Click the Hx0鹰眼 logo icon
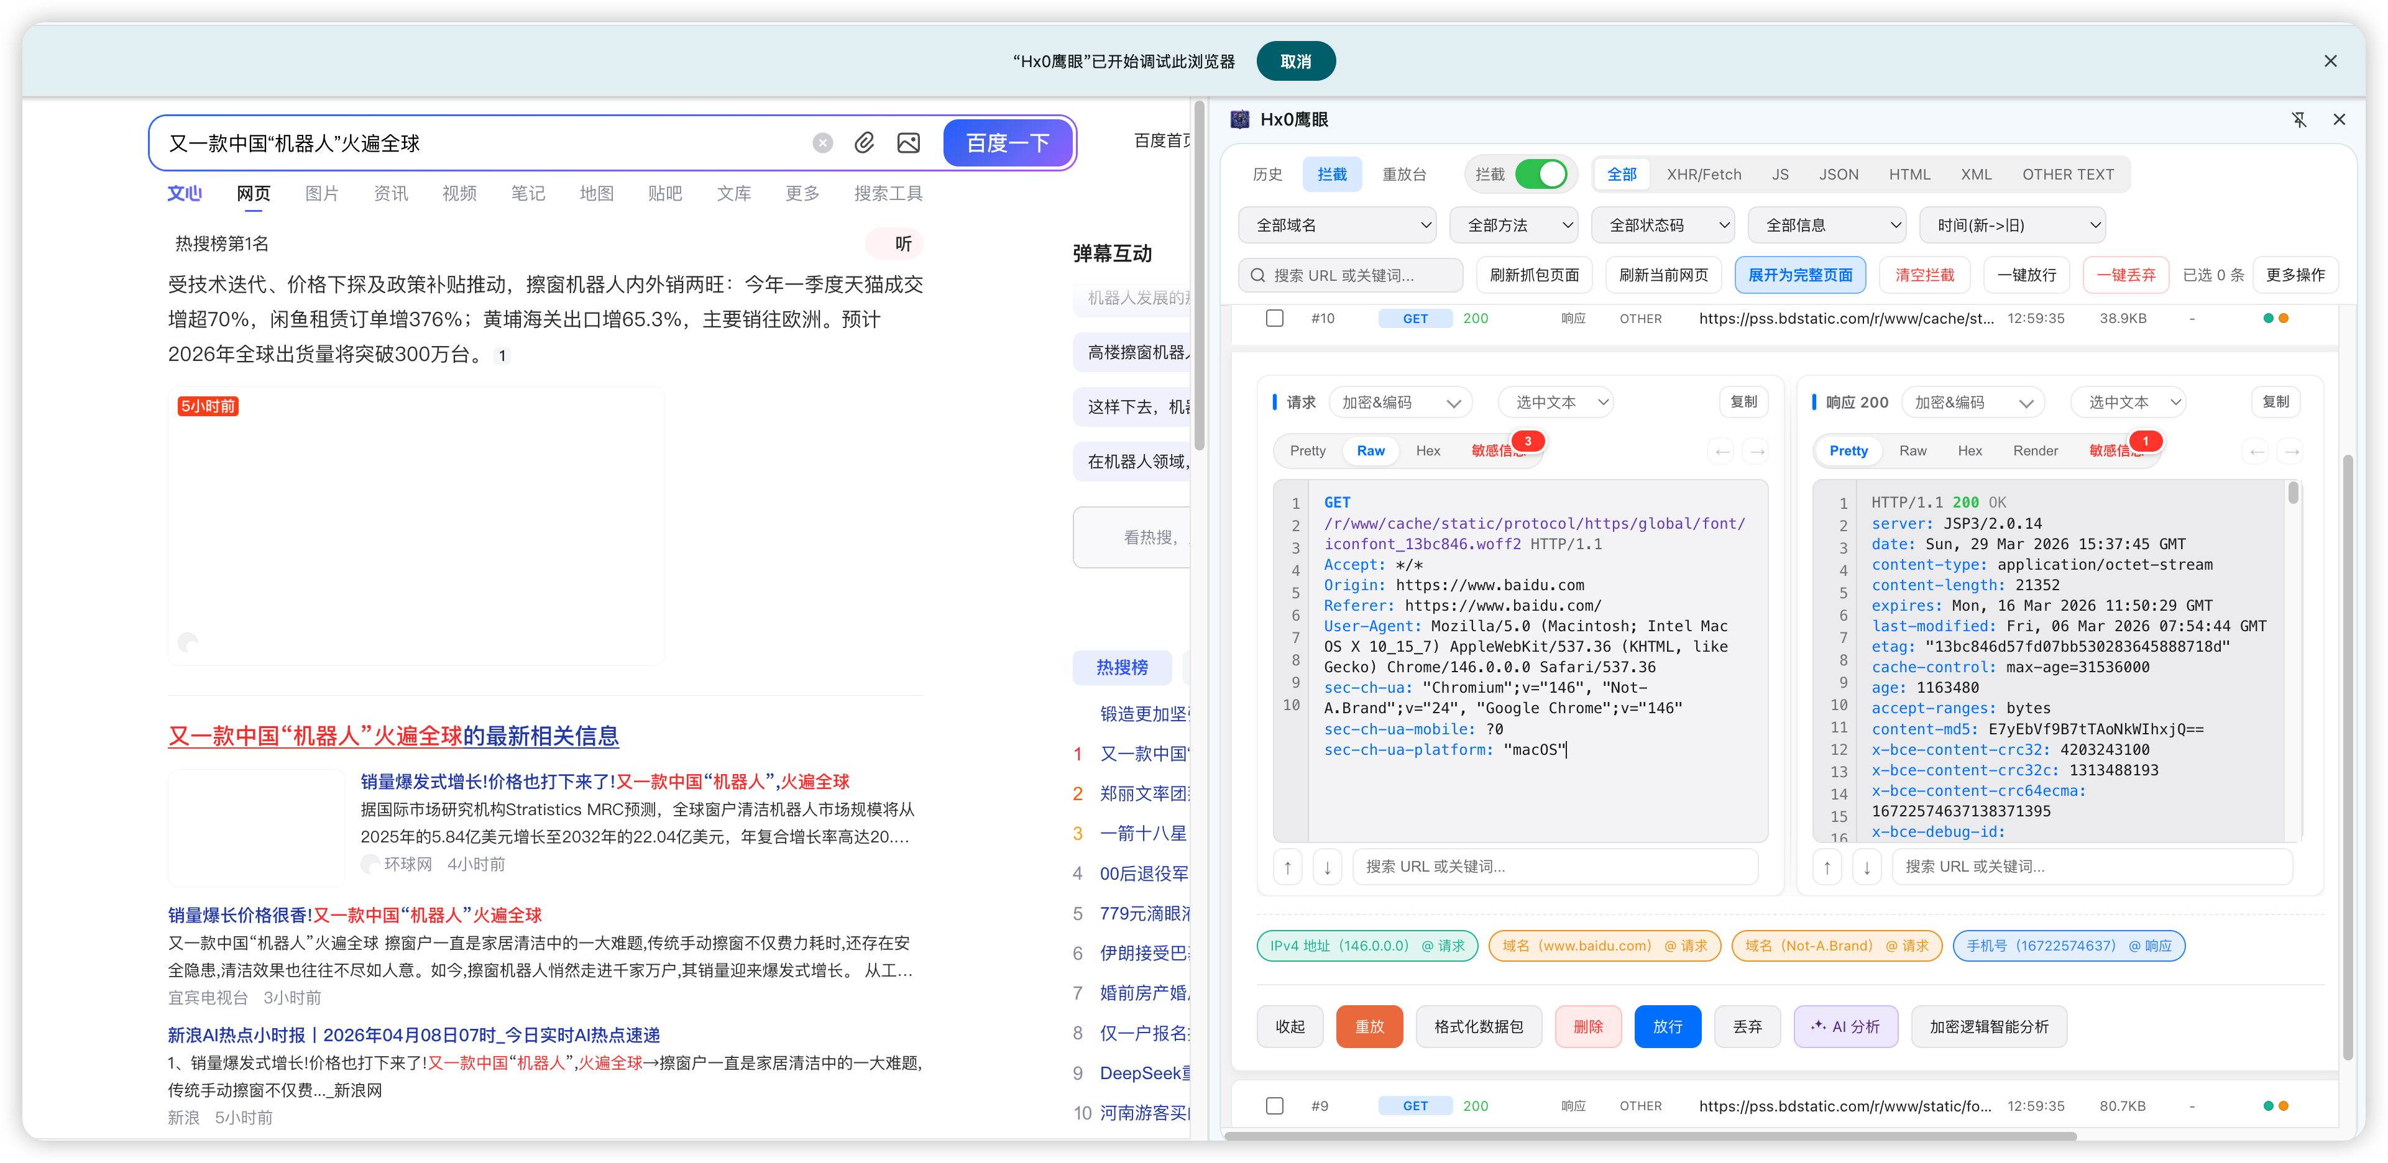2388x1163 pixels. tap(1239, 119)
